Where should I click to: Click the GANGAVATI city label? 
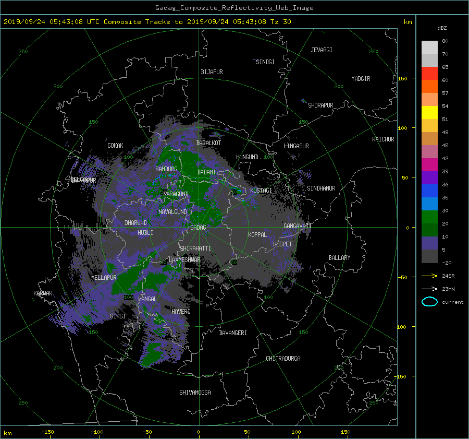point(298,226)
